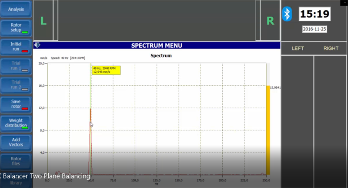Click the yellow vibration level bar
348x188 pixels.
pyautogui.click(x=268, y=130)
